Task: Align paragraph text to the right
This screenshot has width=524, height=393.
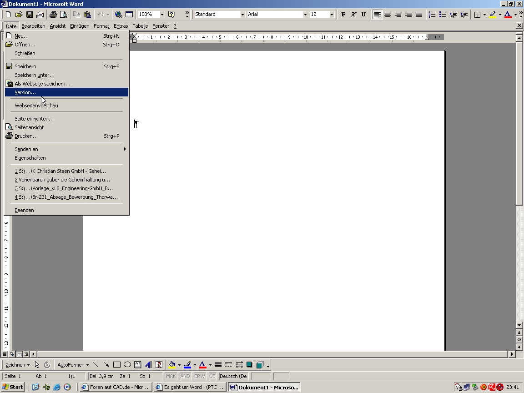Action: click(398, 15)
